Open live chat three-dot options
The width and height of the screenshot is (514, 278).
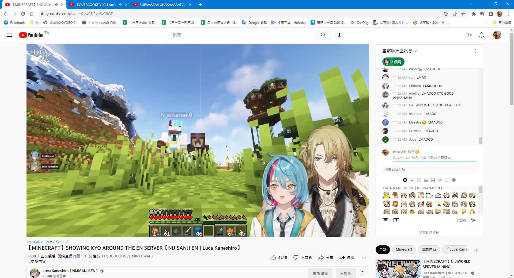475,51
